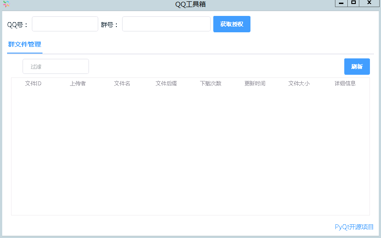381x238 pixels.
Task: Switch to the 群文件管理 tab
Action: pos(24,44)
